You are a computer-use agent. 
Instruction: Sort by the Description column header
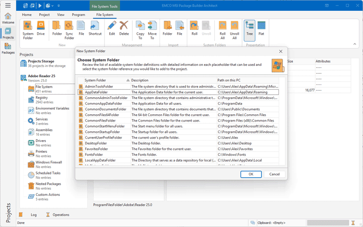click(171, 80)
